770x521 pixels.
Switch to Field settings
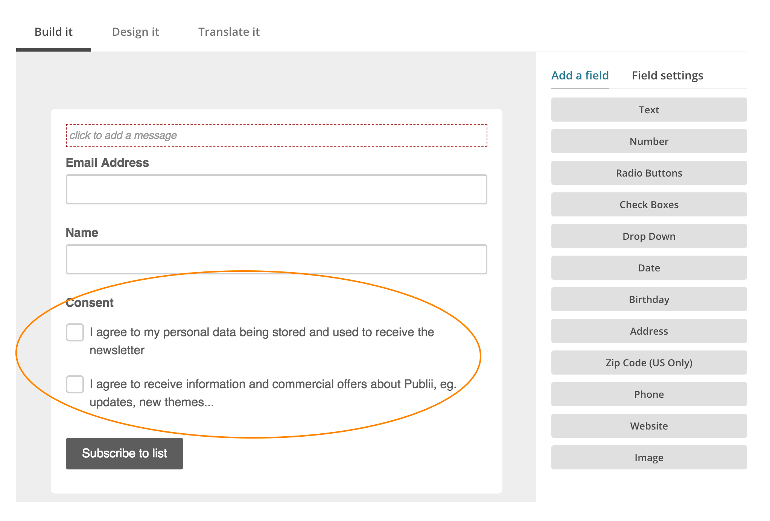[x=667, y=75]
